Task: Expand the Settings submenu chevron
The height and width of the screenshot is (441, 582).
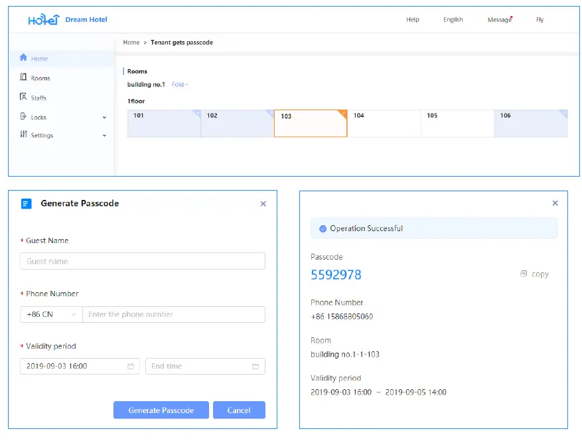Action: (x=104, y=135)
